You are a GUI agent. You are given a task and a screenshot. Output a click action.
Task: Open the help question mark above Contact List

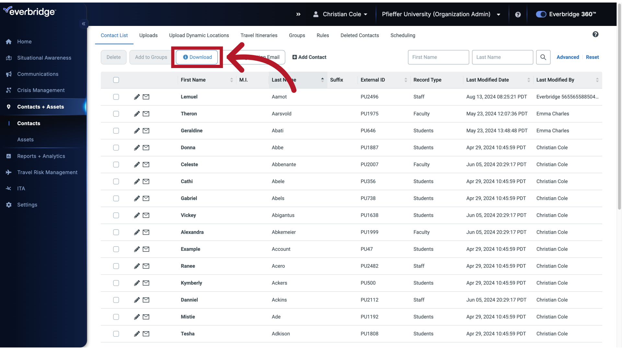(x=595, y=34)
